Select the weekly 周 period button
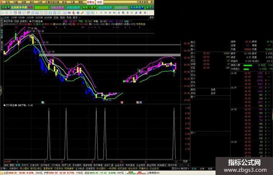The image size is (273, 175). point(123,13)
